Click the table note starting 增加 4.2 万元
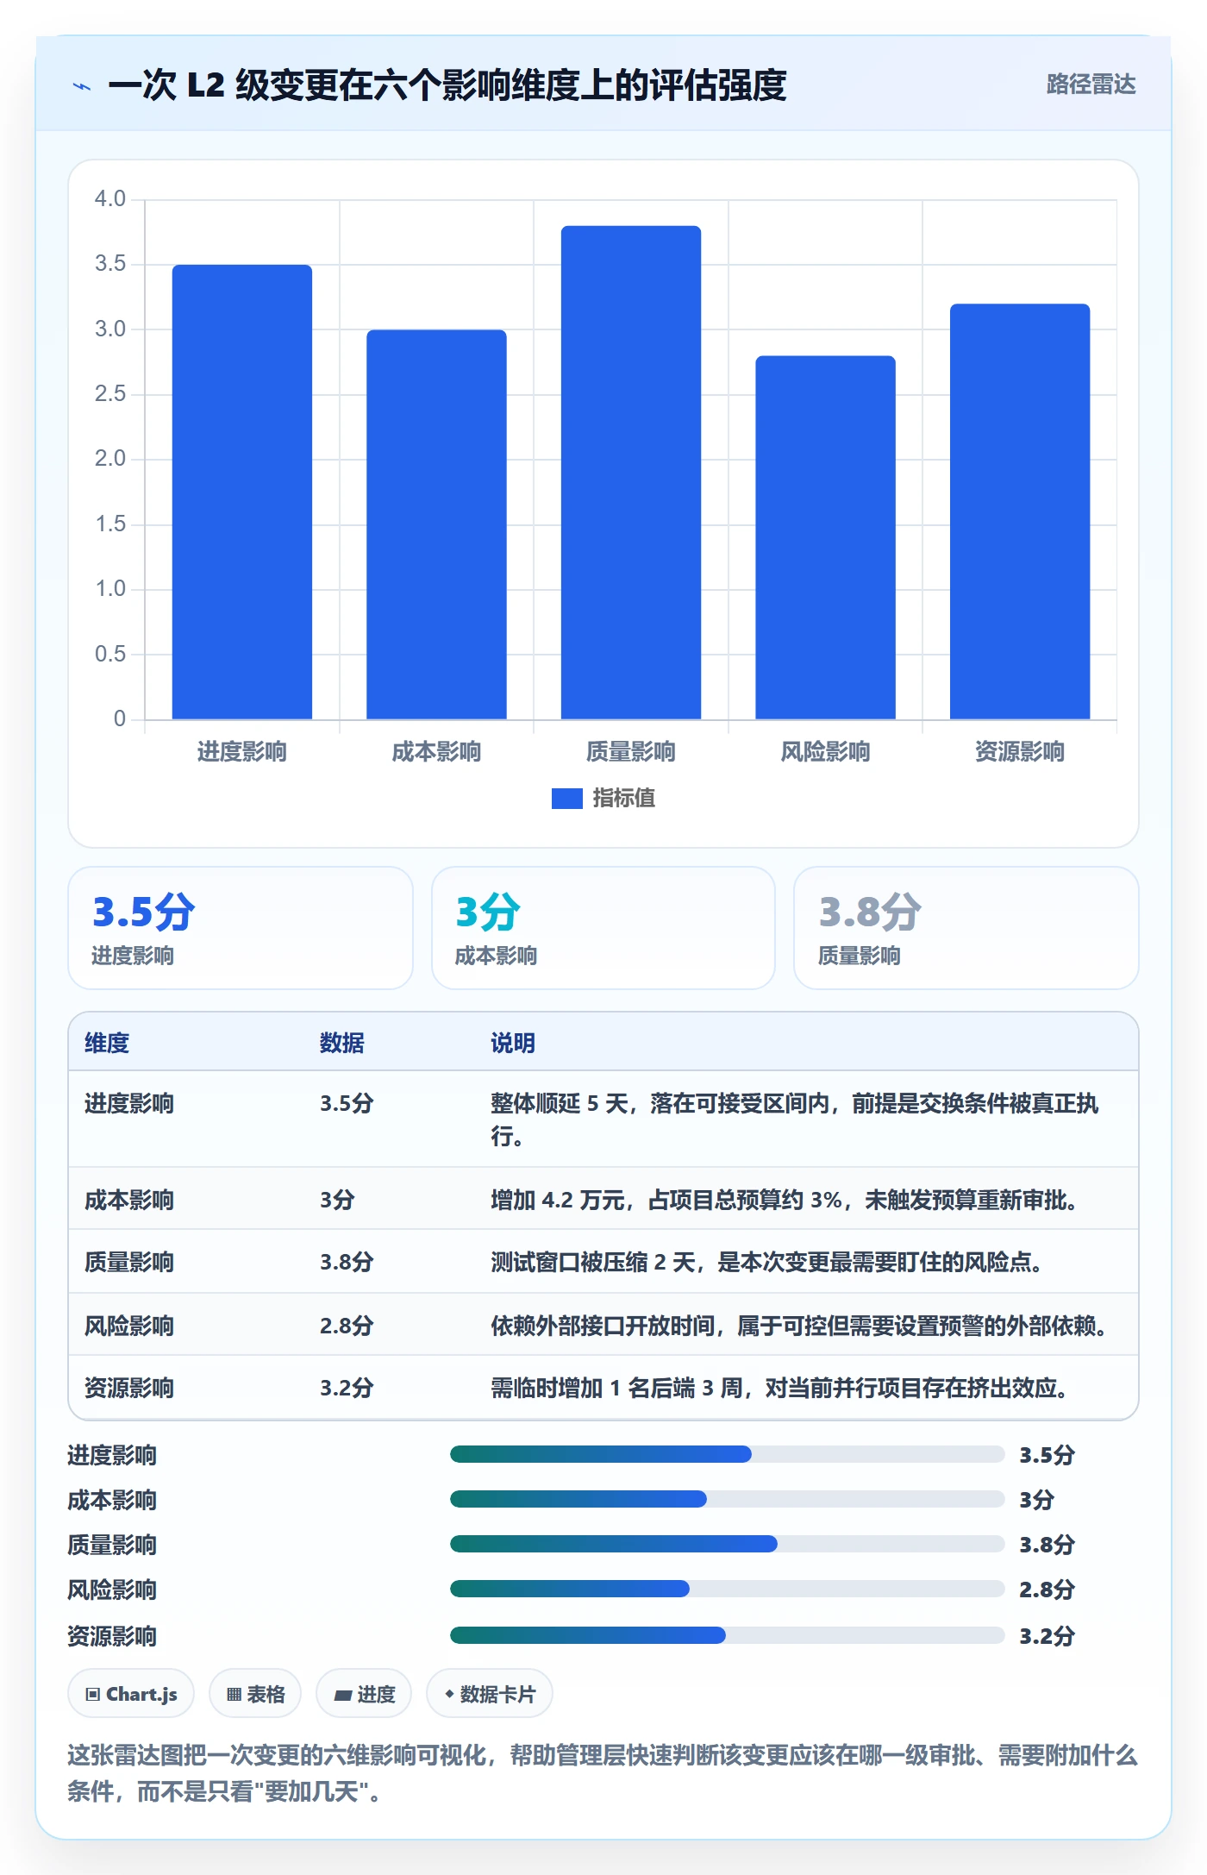1207x1875 pixels. [x=784, y=1200]
